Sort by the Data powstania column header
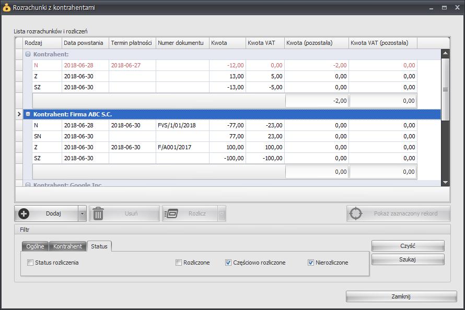This screenshot has height=310, width=465. pos(85,43)
